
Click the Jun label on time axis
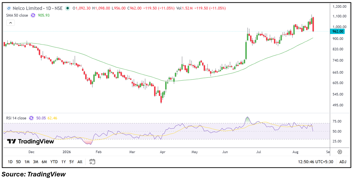coord(225,152)
